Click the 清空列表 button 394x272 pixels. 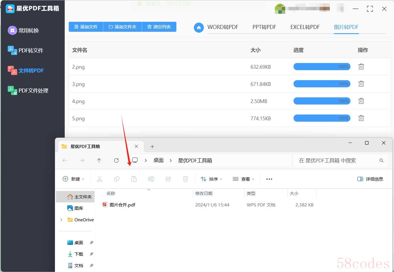coord(159,27)
